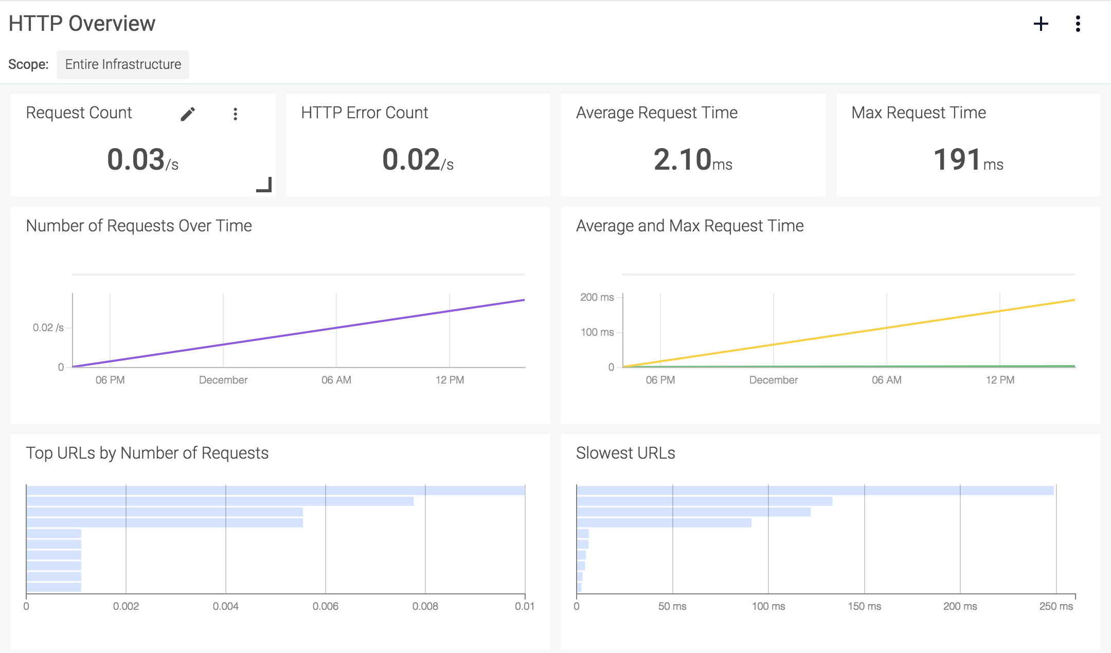Click Average and Max Request Time title
The width and height of the screenshot is (1111, 653).
pos(690,226)
